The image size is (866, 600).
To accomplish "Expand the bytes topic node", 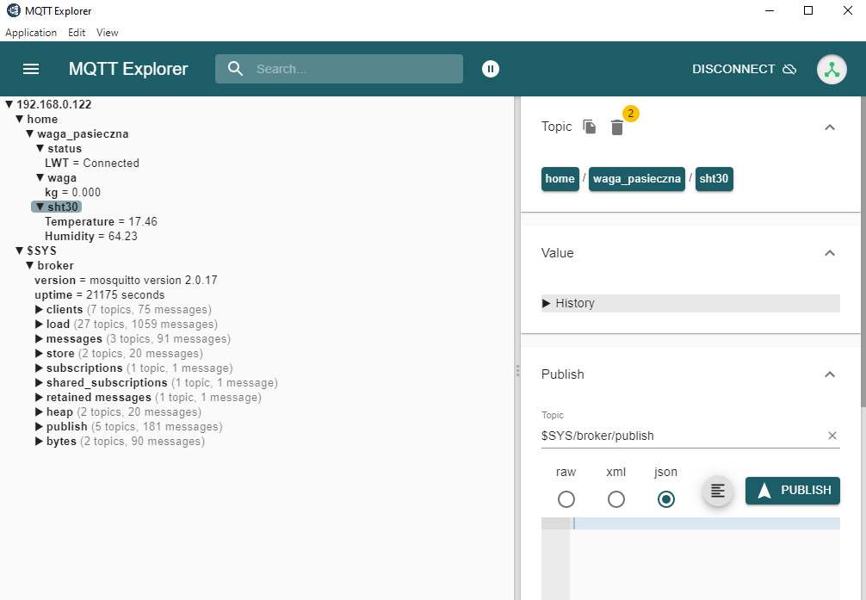I will (40, 442).
